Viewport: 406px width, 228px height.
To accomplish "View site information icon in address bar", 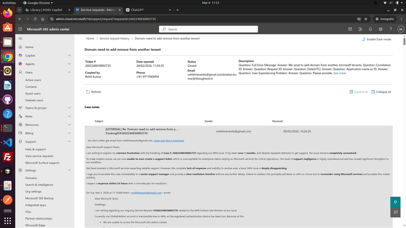I will click(x=52, y=19).
